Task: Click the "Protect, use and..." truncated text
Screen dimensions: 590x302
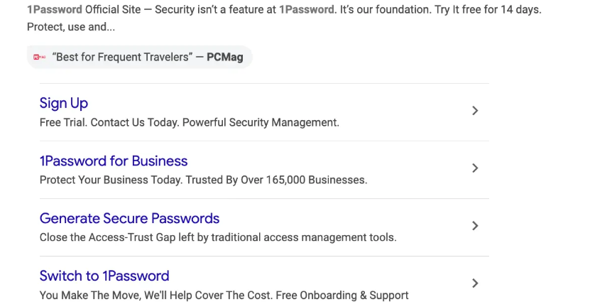Action: pos(71,27)
